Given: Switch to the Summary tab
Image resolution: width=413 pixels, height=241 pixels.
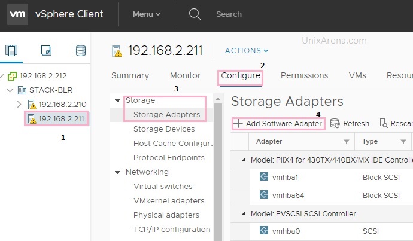Looking at the screenshot, I should pos(130,75).
